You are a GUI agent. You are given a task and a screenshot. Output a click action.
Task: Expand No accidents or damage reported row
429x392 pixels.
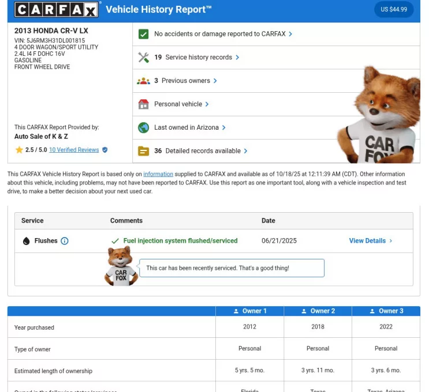[x=223, y=34]
